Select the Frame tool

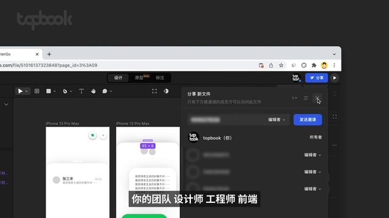[x=36, y=91]
